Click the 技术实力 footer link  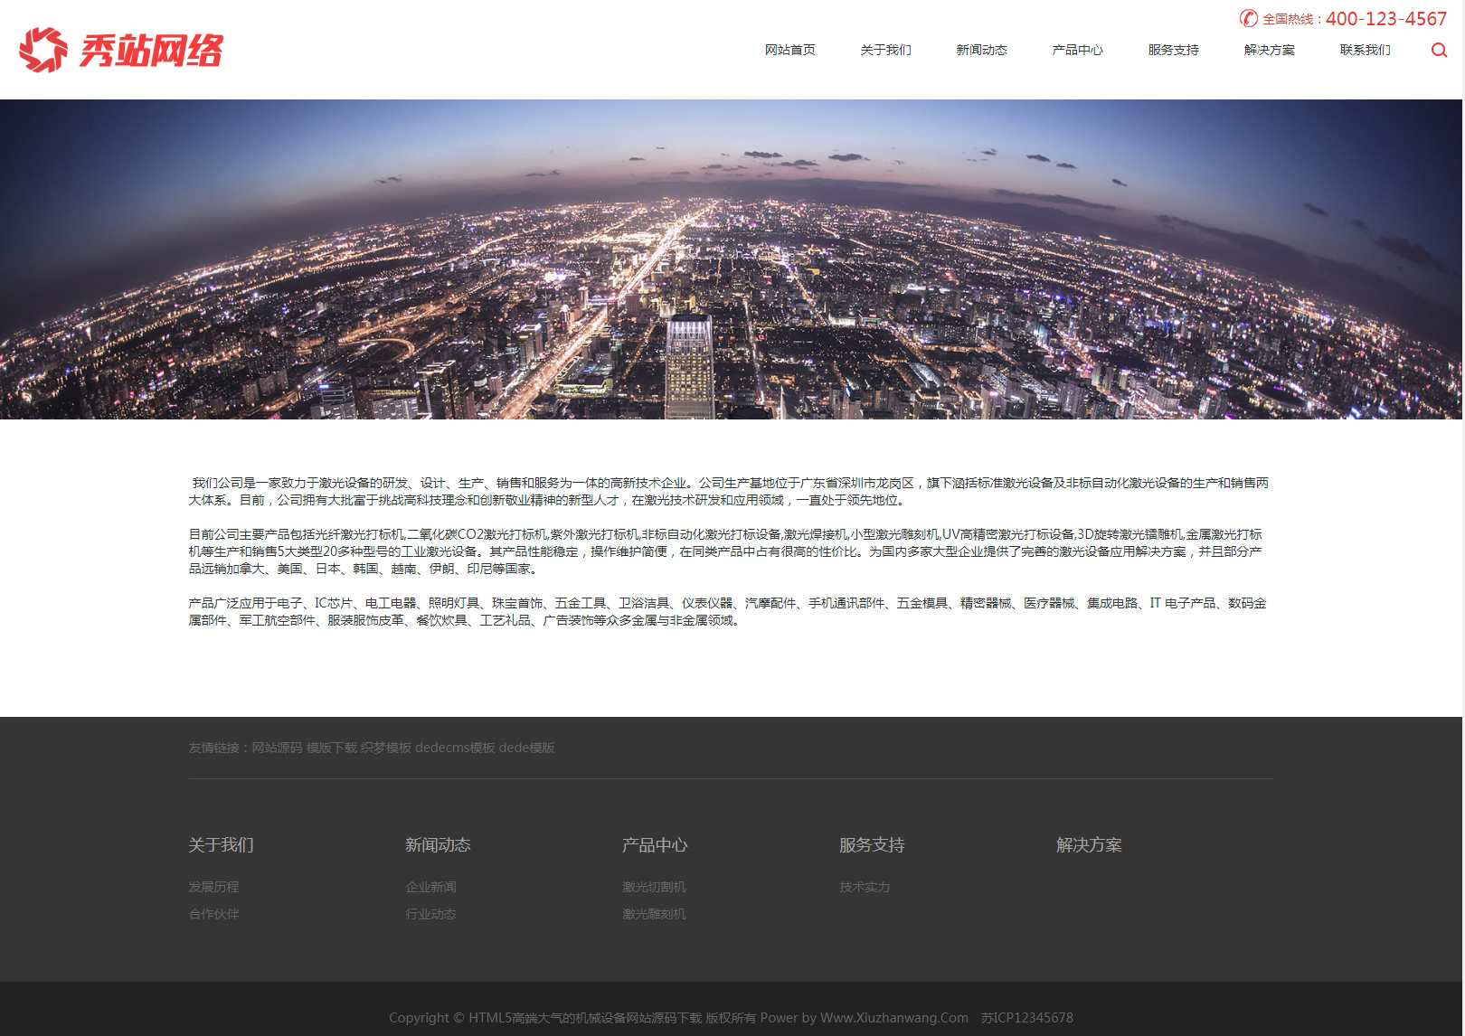(865, 887)
